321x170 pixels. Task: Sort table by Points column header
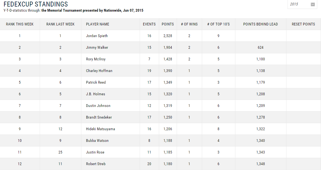pos(168,24)
